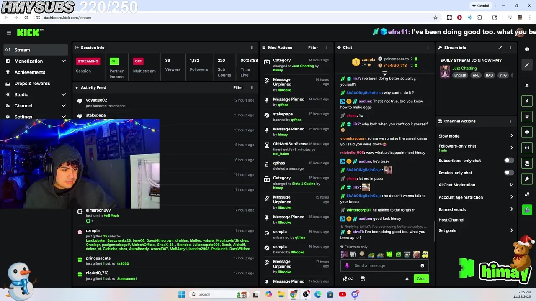536x301 pixels.
Task: Open emoji picker in chat message box
Action: click(422, 265)
